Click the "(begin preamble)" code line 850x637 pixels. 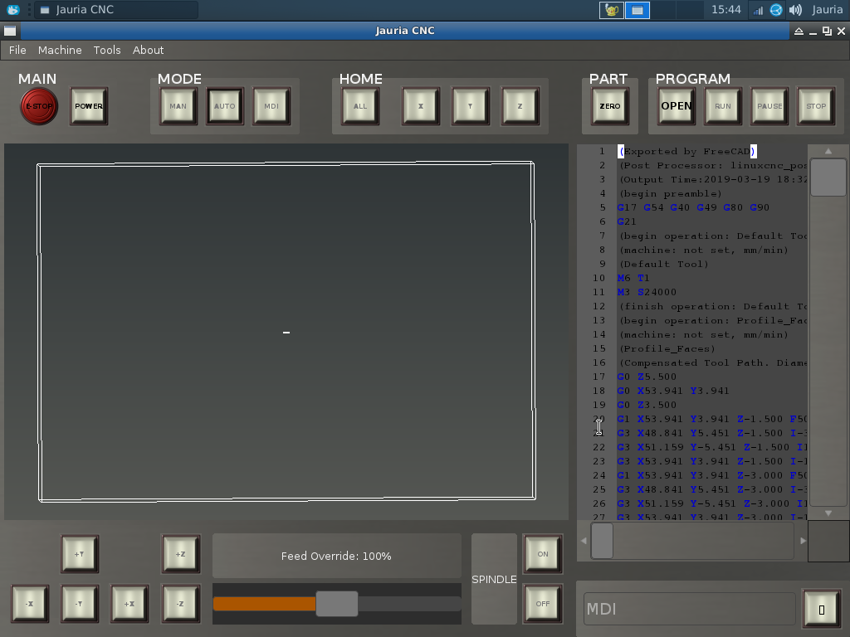pyautogui.click(x=671, y=193)
